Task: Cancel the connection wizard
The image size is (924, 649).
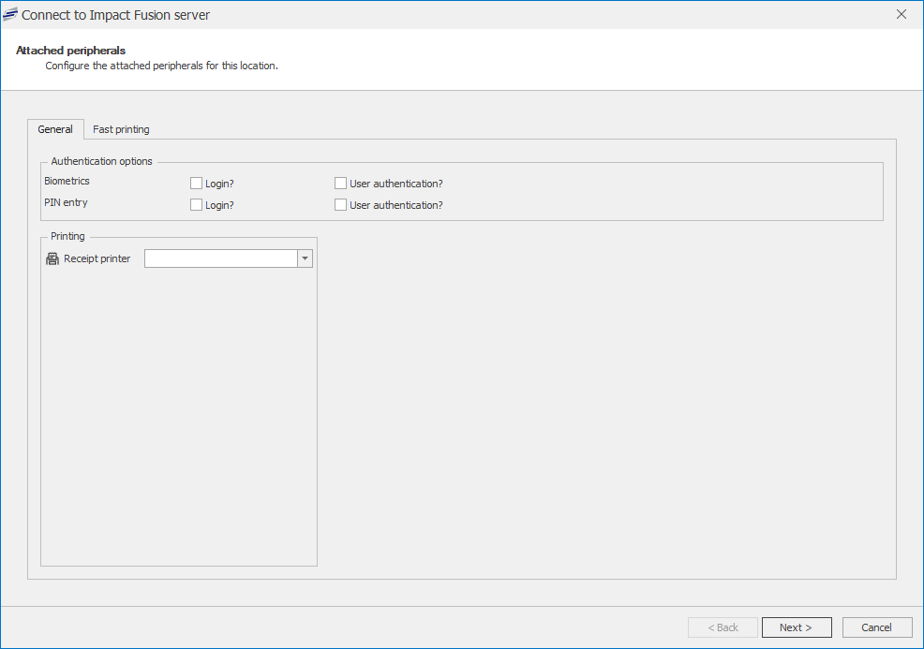Action: tap(877, 627)
